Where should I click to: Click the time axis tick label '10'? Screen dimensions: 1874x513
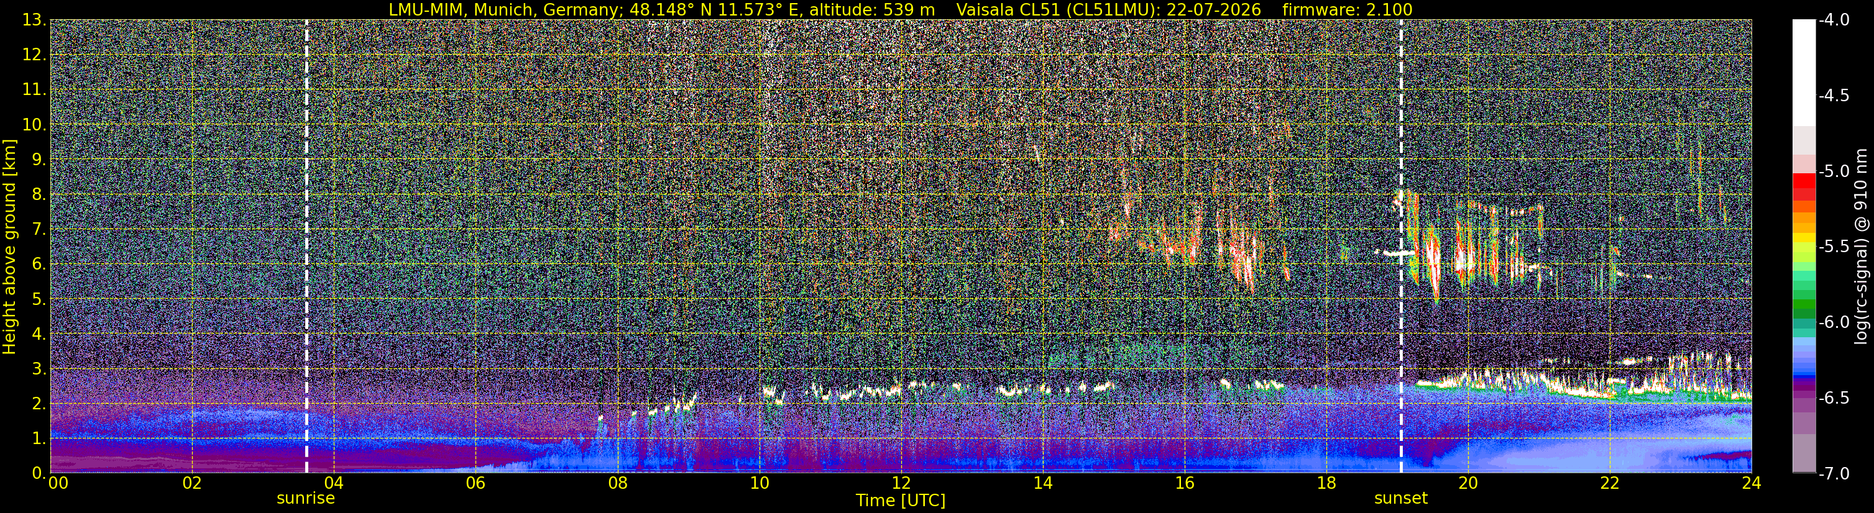coord(759,483)
